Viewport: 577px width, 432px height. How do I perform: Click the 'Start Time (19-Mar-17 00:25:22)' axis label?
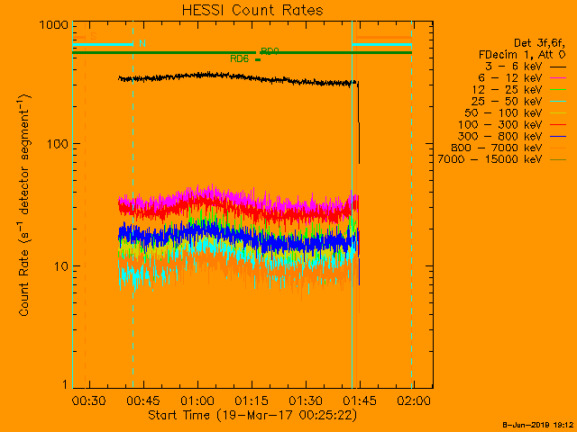[252, 415]
